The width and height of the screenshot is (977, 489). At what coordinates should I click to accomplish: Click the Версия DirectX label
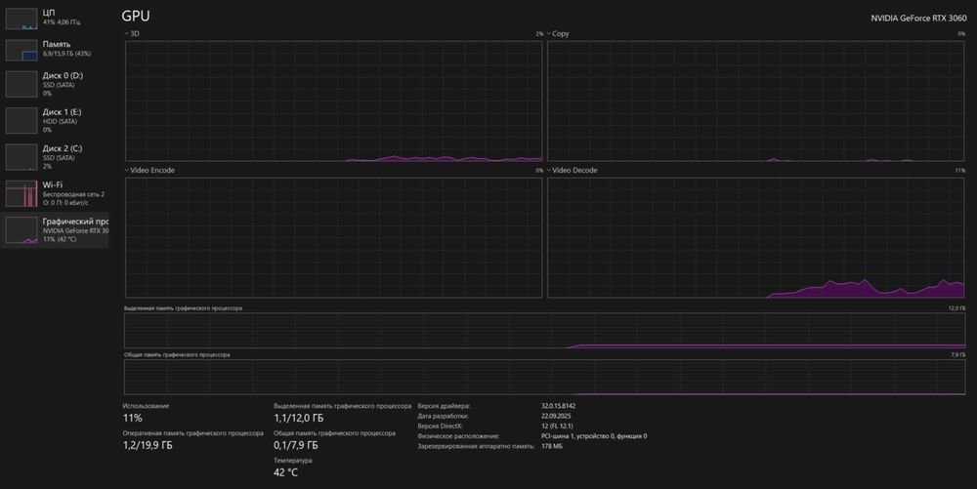coord(440,427)
